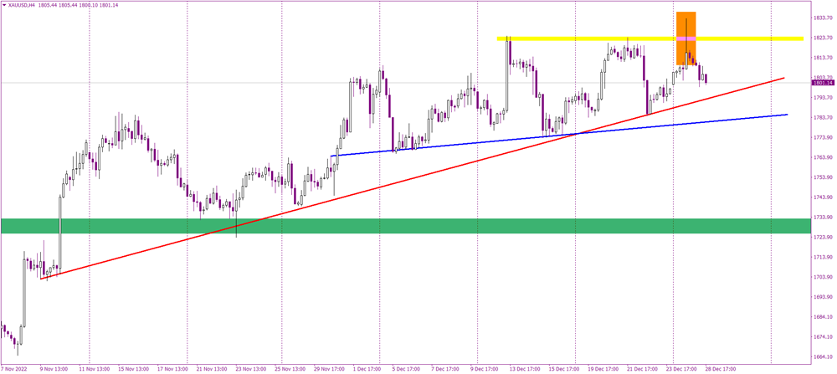837x374 pixels.
Task: Click price label 1823.70
Action: pyautogui.click(x=822, y=38)
